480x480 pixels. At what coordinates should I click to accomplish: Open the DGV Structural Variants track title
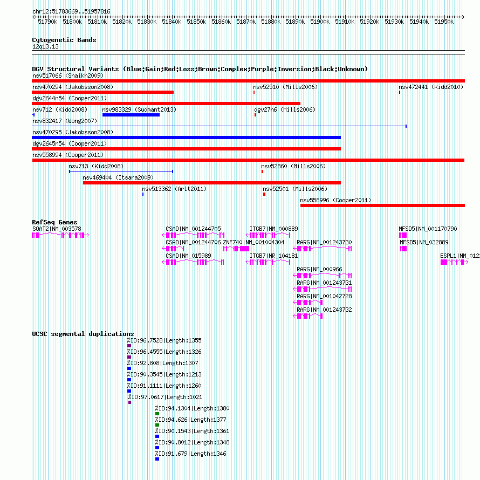[200, 69]
